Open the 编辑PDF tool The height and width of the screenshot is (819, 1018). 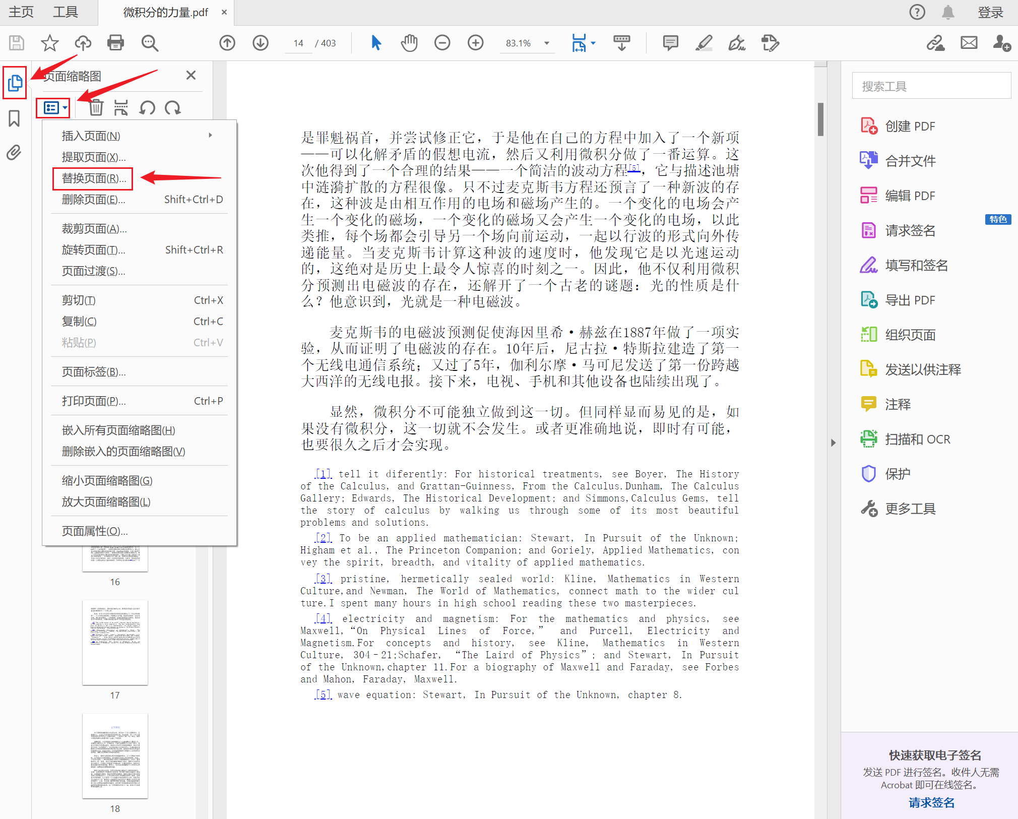point(909,195)
